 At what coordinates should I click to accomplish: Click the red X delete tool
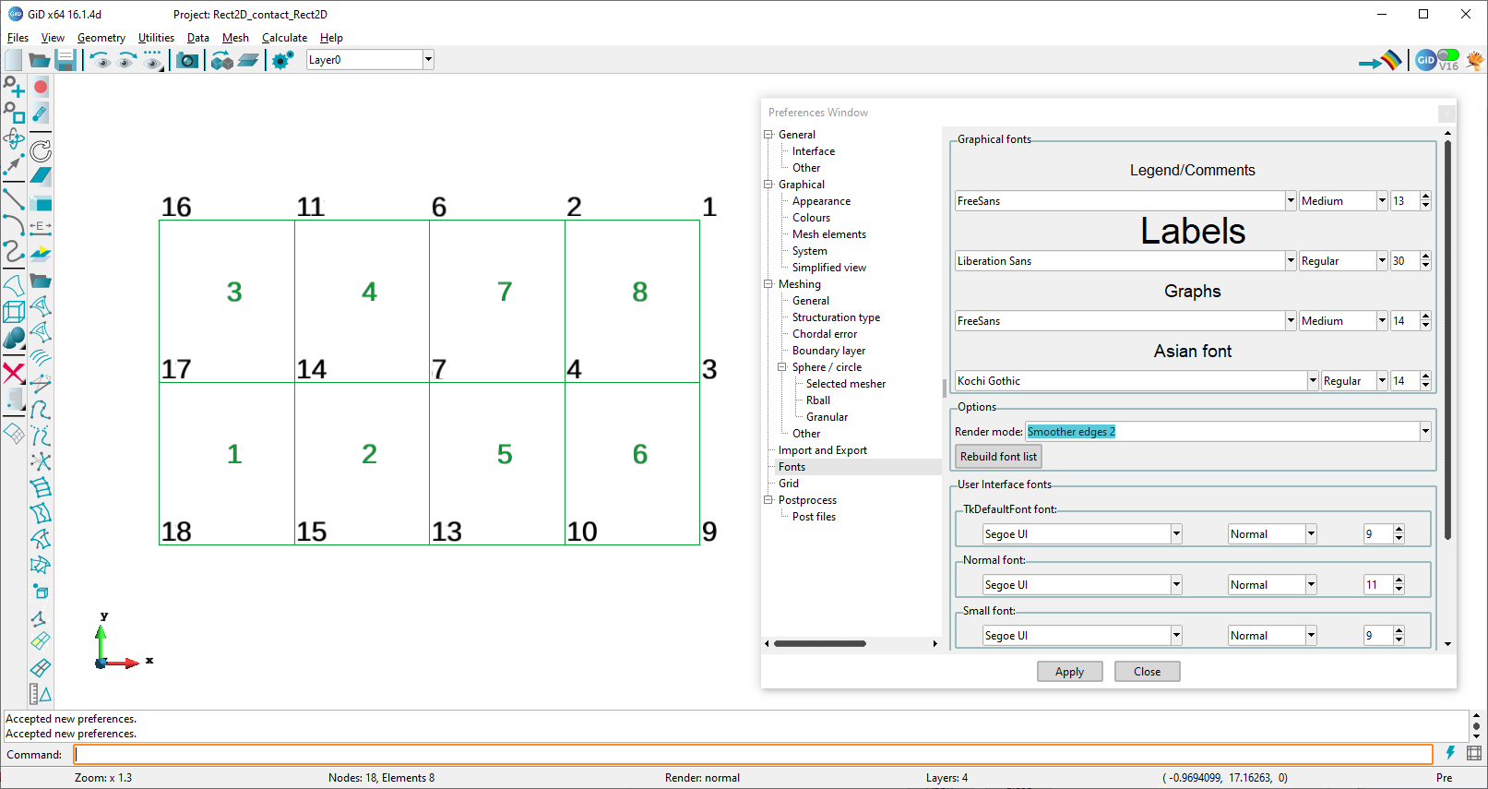click(14, 373)
